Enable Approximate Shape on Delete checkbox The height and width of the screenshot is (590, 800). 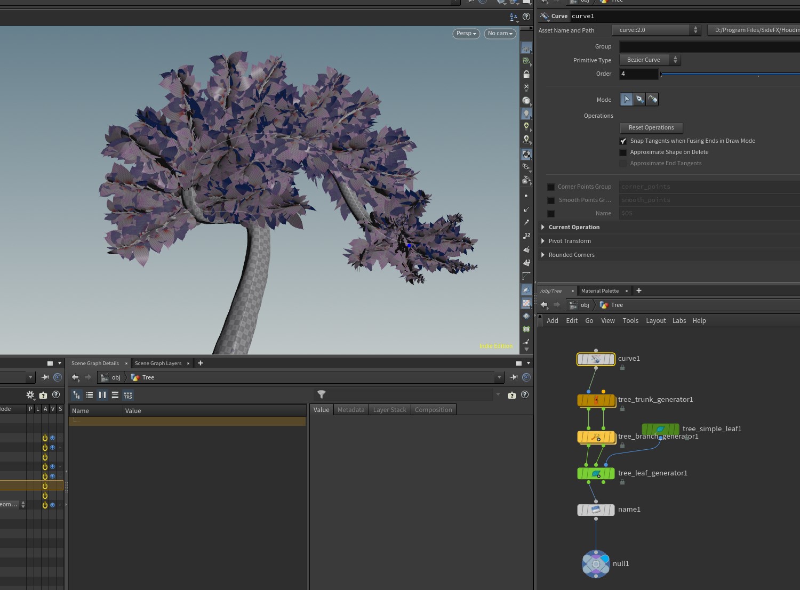coord(623,152)
